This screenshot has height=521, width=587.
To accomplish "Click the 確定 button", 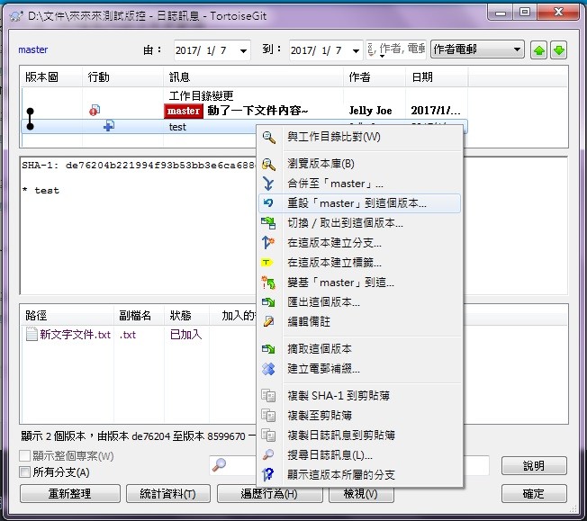I will click(x=534, y=494).
